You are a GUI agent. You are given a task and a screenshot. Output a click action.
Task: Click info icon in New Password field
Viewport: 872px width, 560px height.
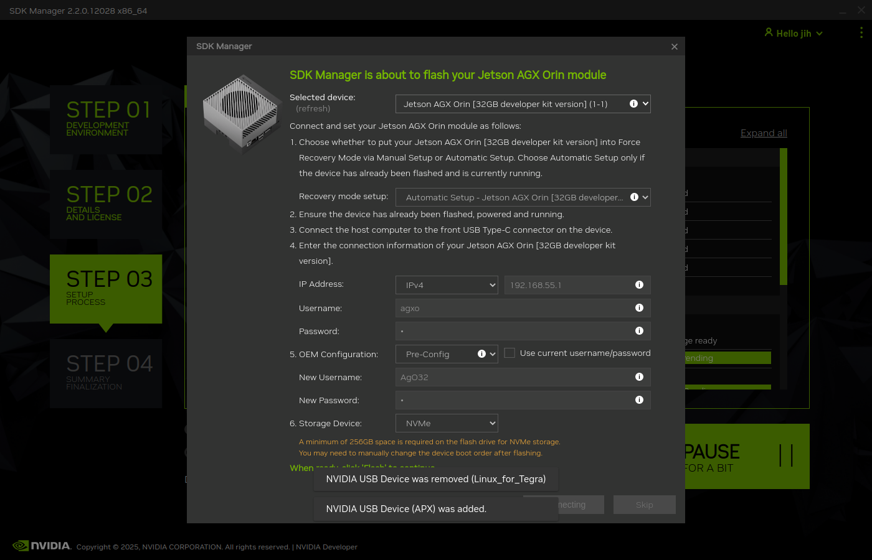[639, 400]
